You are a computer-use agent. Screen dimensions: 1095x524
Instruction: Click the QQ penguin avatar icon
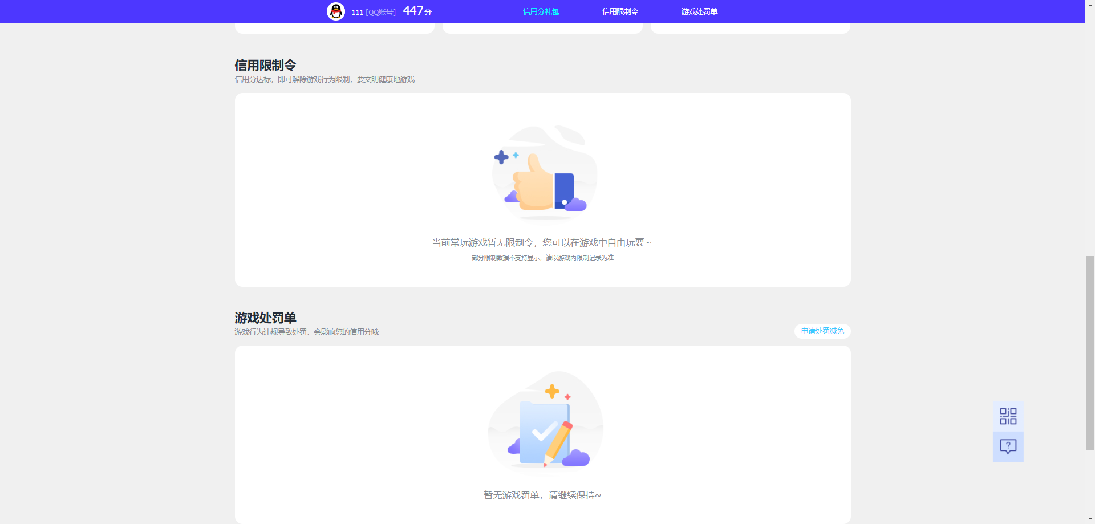pos(336,11)
